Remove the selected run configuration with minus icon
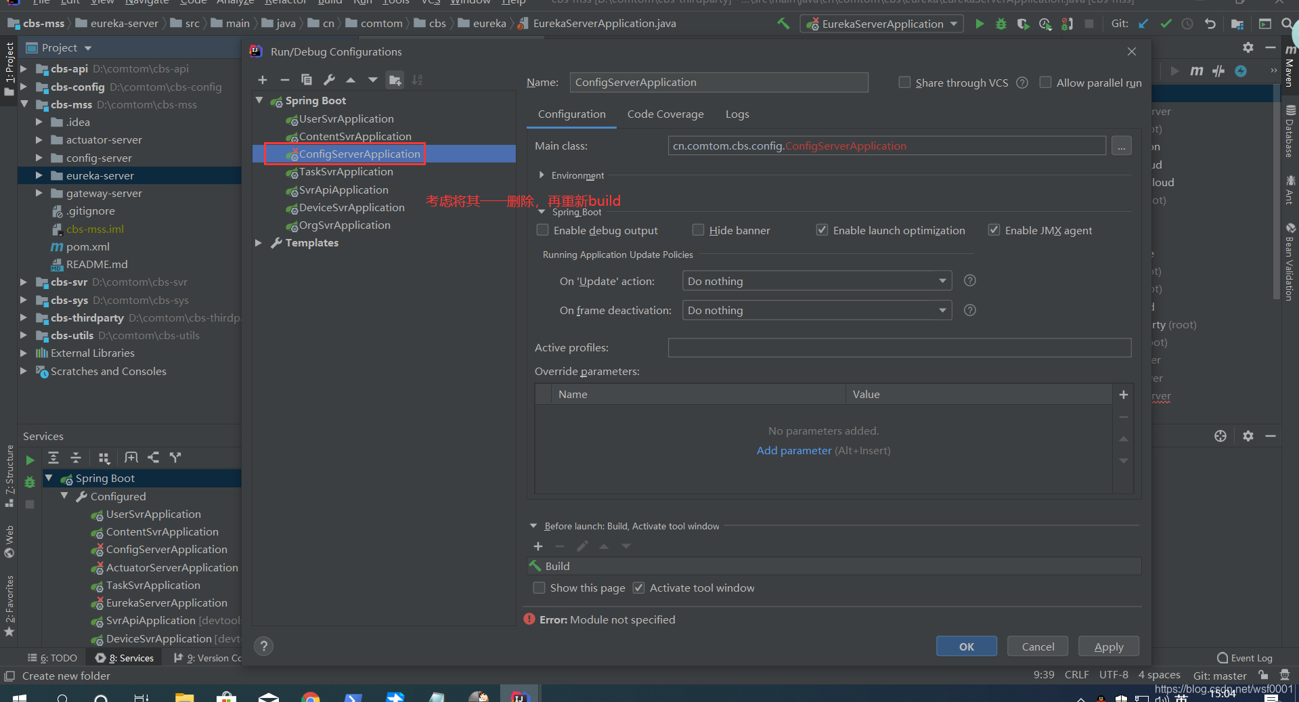Viewport: 1299px width, 702px height. pyautogui.click(x=285, y=80)
